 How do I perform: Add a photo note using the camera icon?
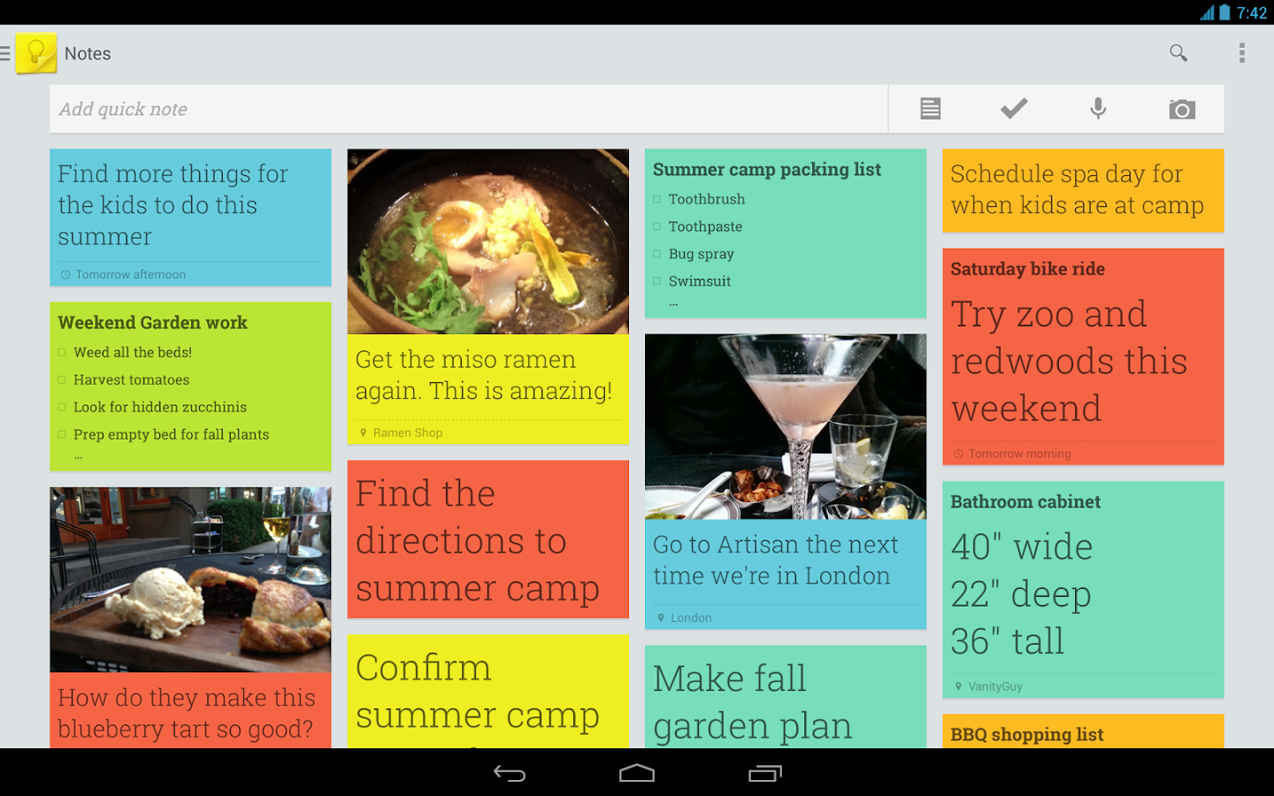coord(1182,109)
